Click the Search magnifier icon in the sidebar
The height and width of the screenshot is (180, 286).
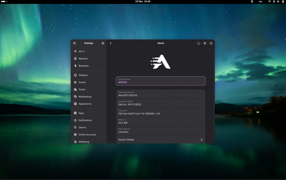point(75,127)
